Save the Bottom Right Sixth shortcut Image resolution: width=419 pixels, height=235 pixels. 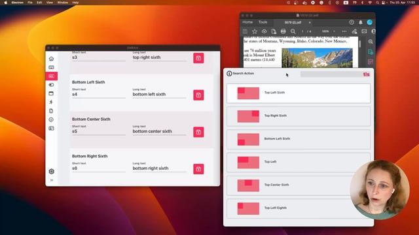(x=198, y=169)
